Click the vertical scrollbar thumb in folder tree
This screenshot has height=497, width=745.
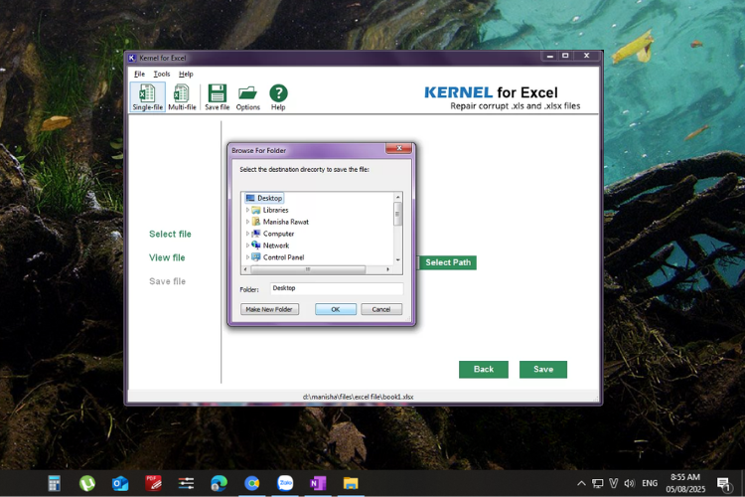[398, 214]
